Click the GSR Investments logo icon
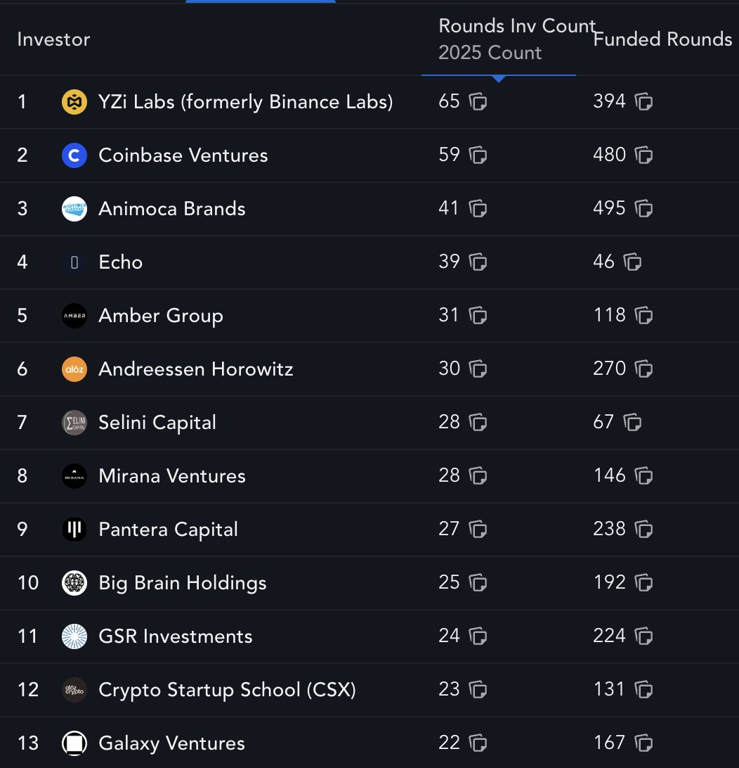 74,636
